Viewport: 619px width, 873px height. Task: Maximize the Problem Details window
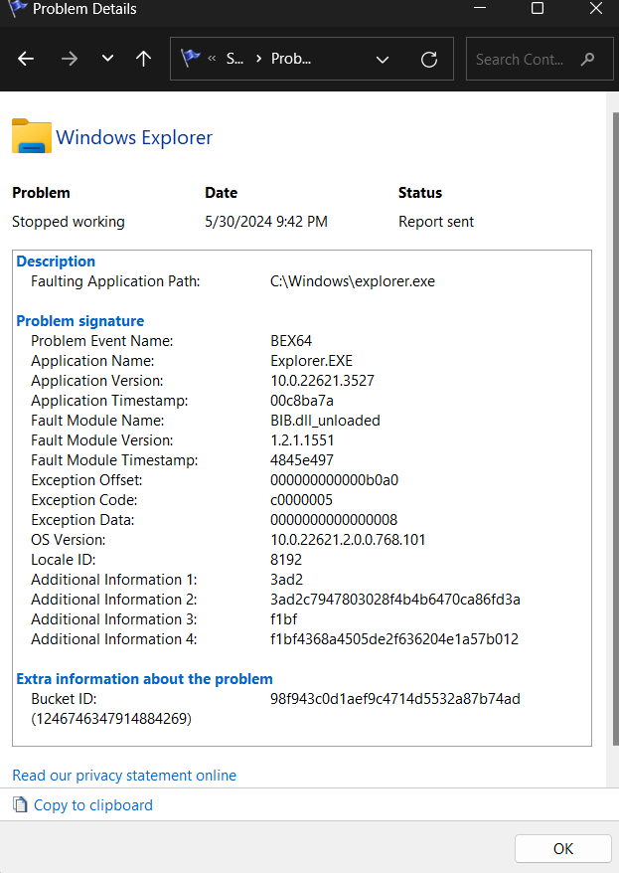[x=538, y=8]
